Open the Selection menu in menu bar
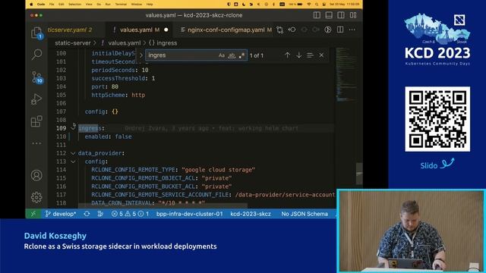 (74, 5)
